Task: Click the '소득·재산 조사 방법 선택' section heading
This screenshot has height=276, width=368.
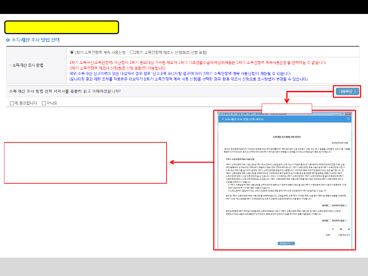Action: [x=36, y=40]
